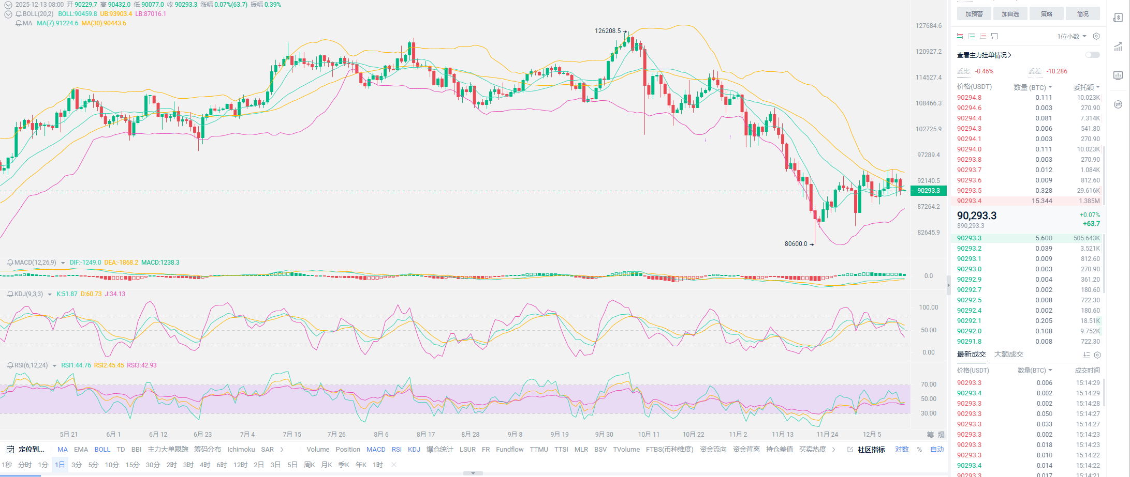Select the 4时 timeframe tab
Viewport: 1130px width, 477px height.
pyautogui.click(x=205, y=465)
